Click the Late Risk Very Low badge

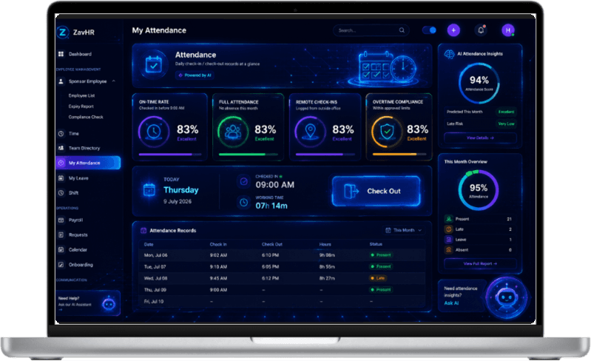[x=506, y=124]
